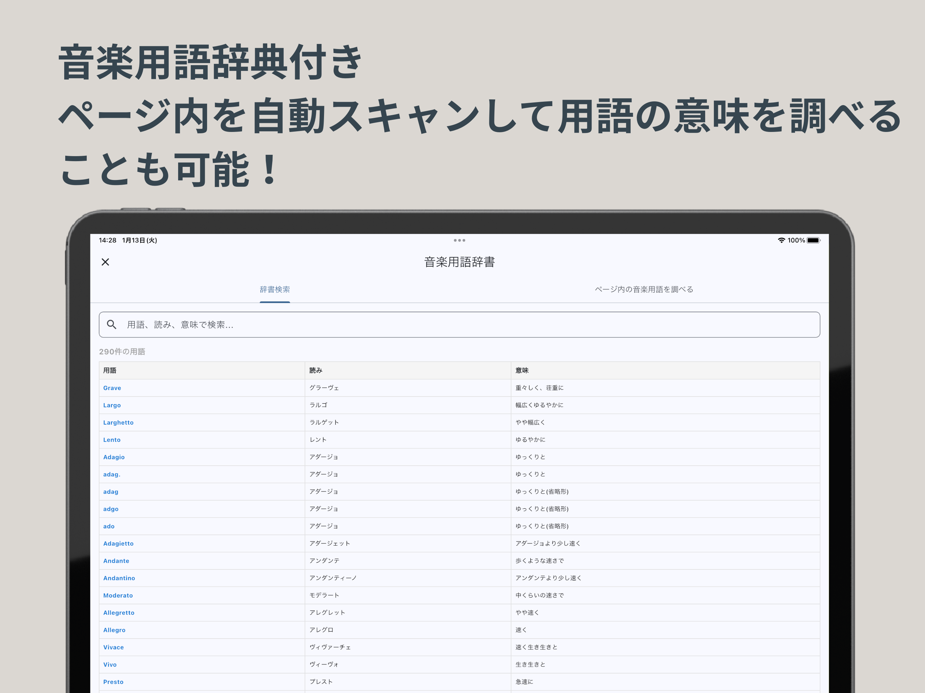The width and height of the screenshot is (925, 693).
Task: Open the Largo term entry
Action: click(x=112, y=405)
